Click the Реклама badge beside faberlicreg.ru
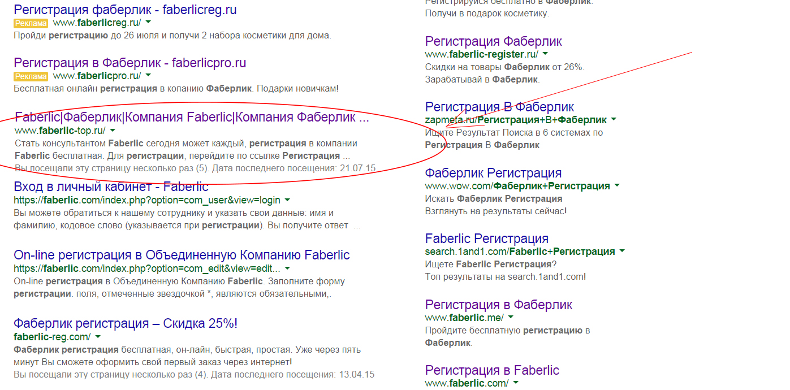The height and width of the screenshot is (390, 790). (x=31, y=23)
